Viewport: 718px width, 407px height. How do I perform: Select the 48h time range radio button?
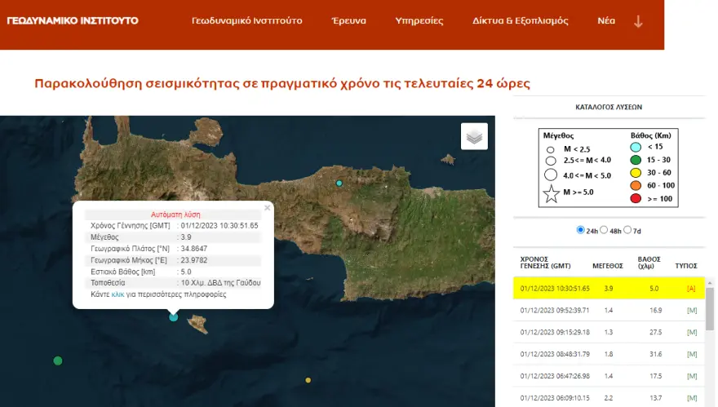click(605, 230)
